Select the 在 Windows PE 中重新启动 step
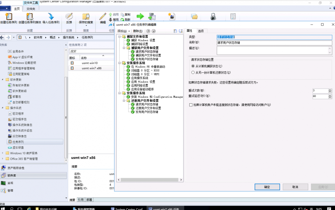The width and height of the screenshot is (335, 210). click(x=148, y=67)
